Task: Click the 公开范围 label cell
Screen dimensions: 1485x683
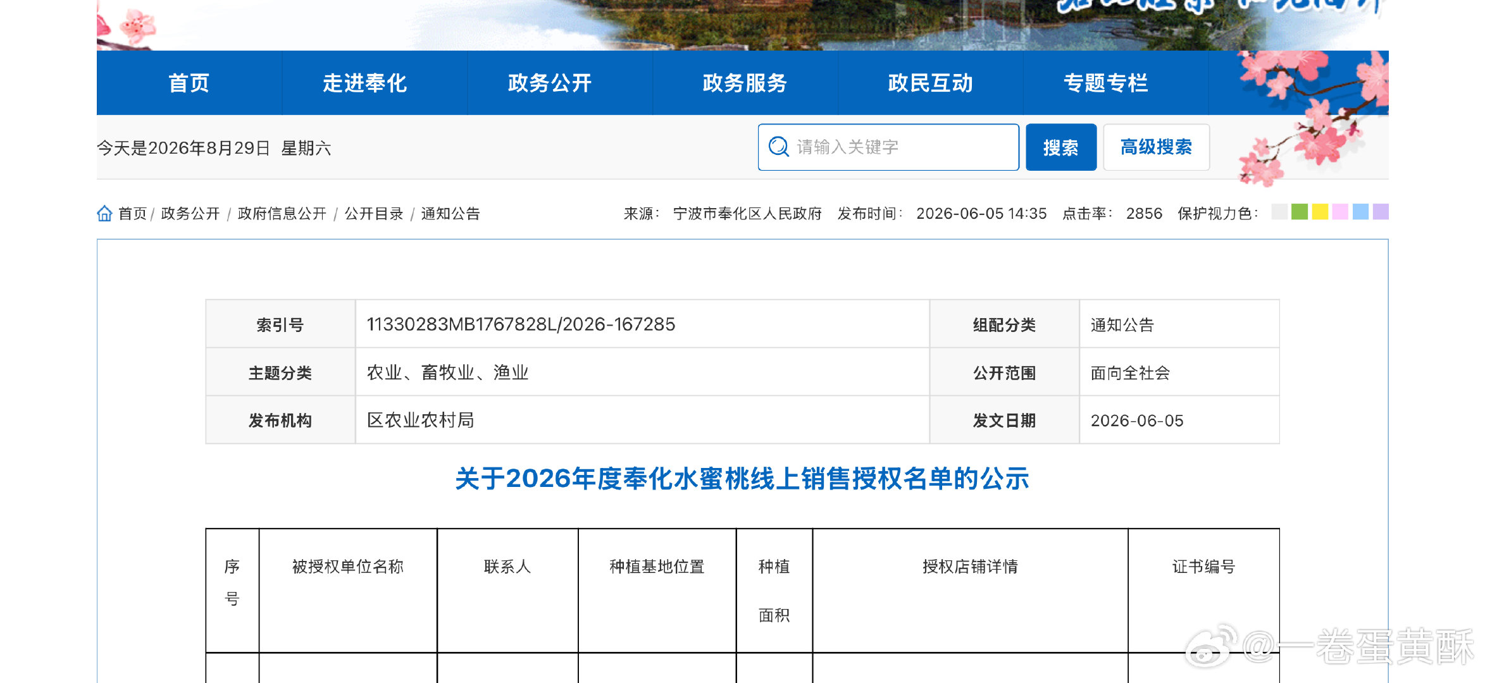Action: pos(1004,372)
